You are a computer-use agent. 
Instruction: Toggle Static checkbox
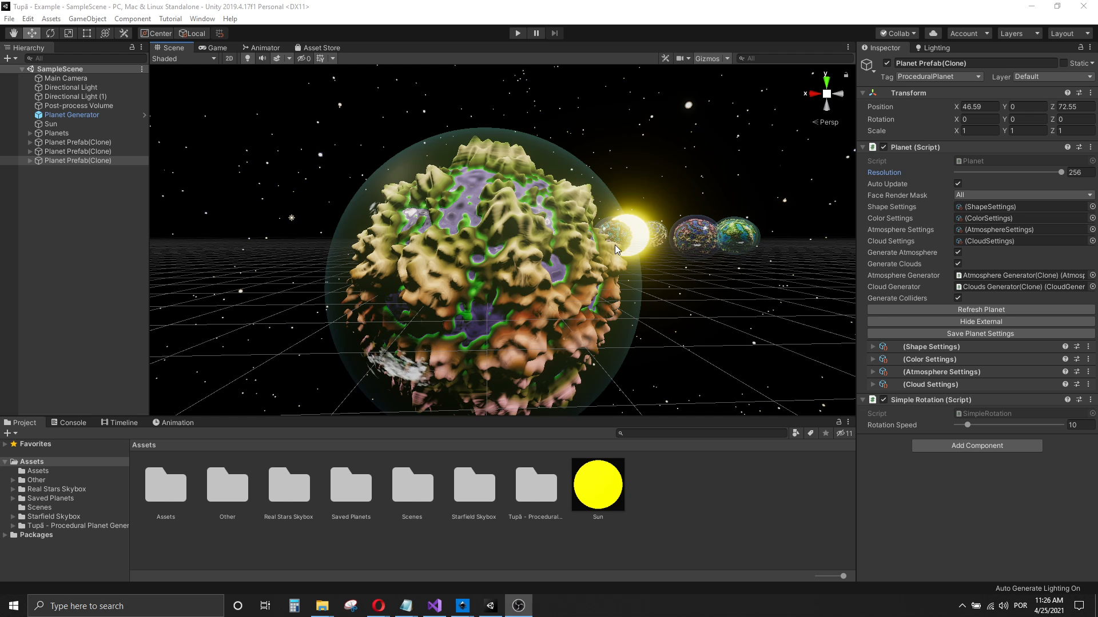pyautogui.click(x=1064, y=63)
